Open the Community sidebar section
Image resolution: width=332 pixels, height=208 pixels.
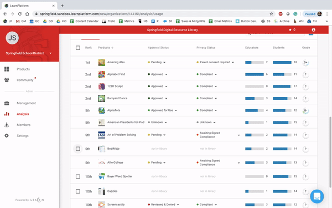(25, 80)
